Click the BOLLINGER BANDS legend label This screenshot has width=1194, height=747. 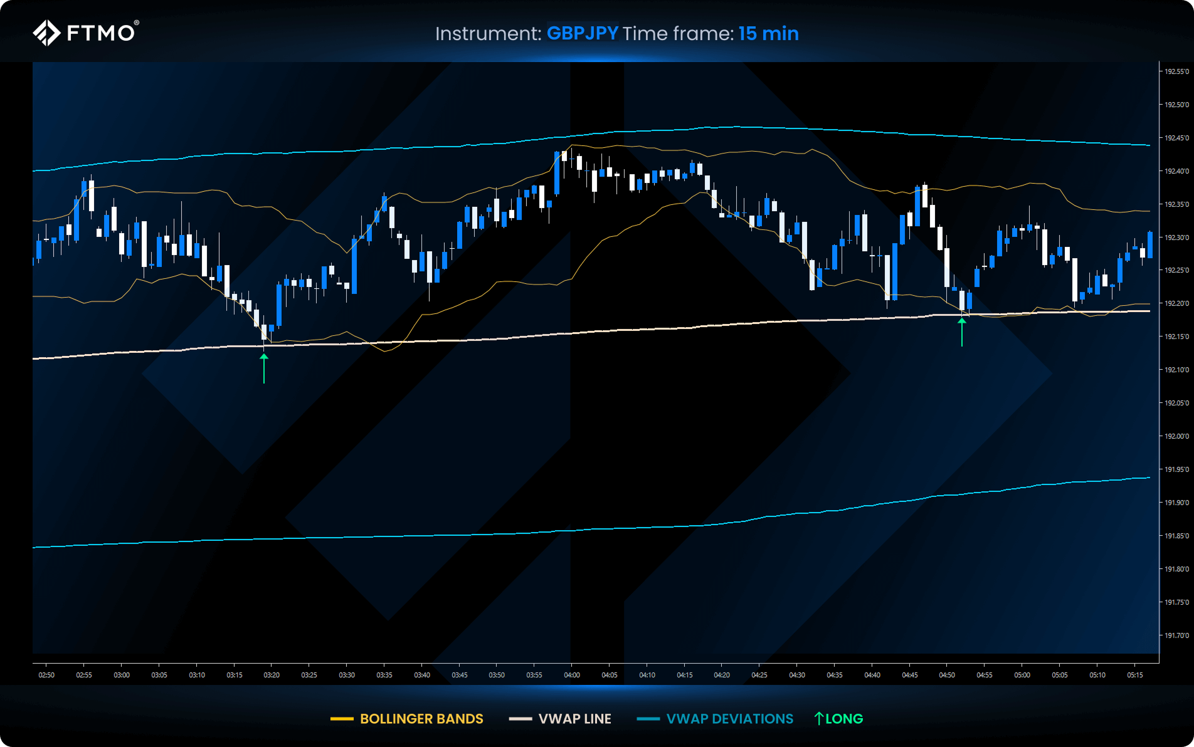(421, 719)
